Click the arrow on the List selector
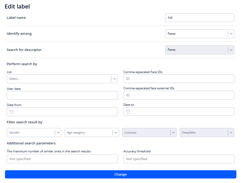The width and height of the screenshot is (243, 183). pyautogui.click(x=114, y=79)
